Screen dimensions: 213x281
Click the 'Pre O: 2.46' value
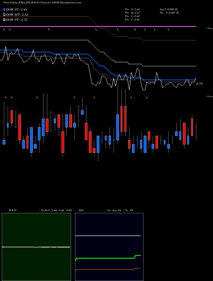(x=132, y=9)
